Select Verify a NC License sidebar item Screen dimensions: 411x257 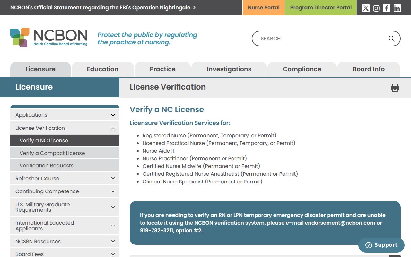pyautogui.click(x=65, y=140)
